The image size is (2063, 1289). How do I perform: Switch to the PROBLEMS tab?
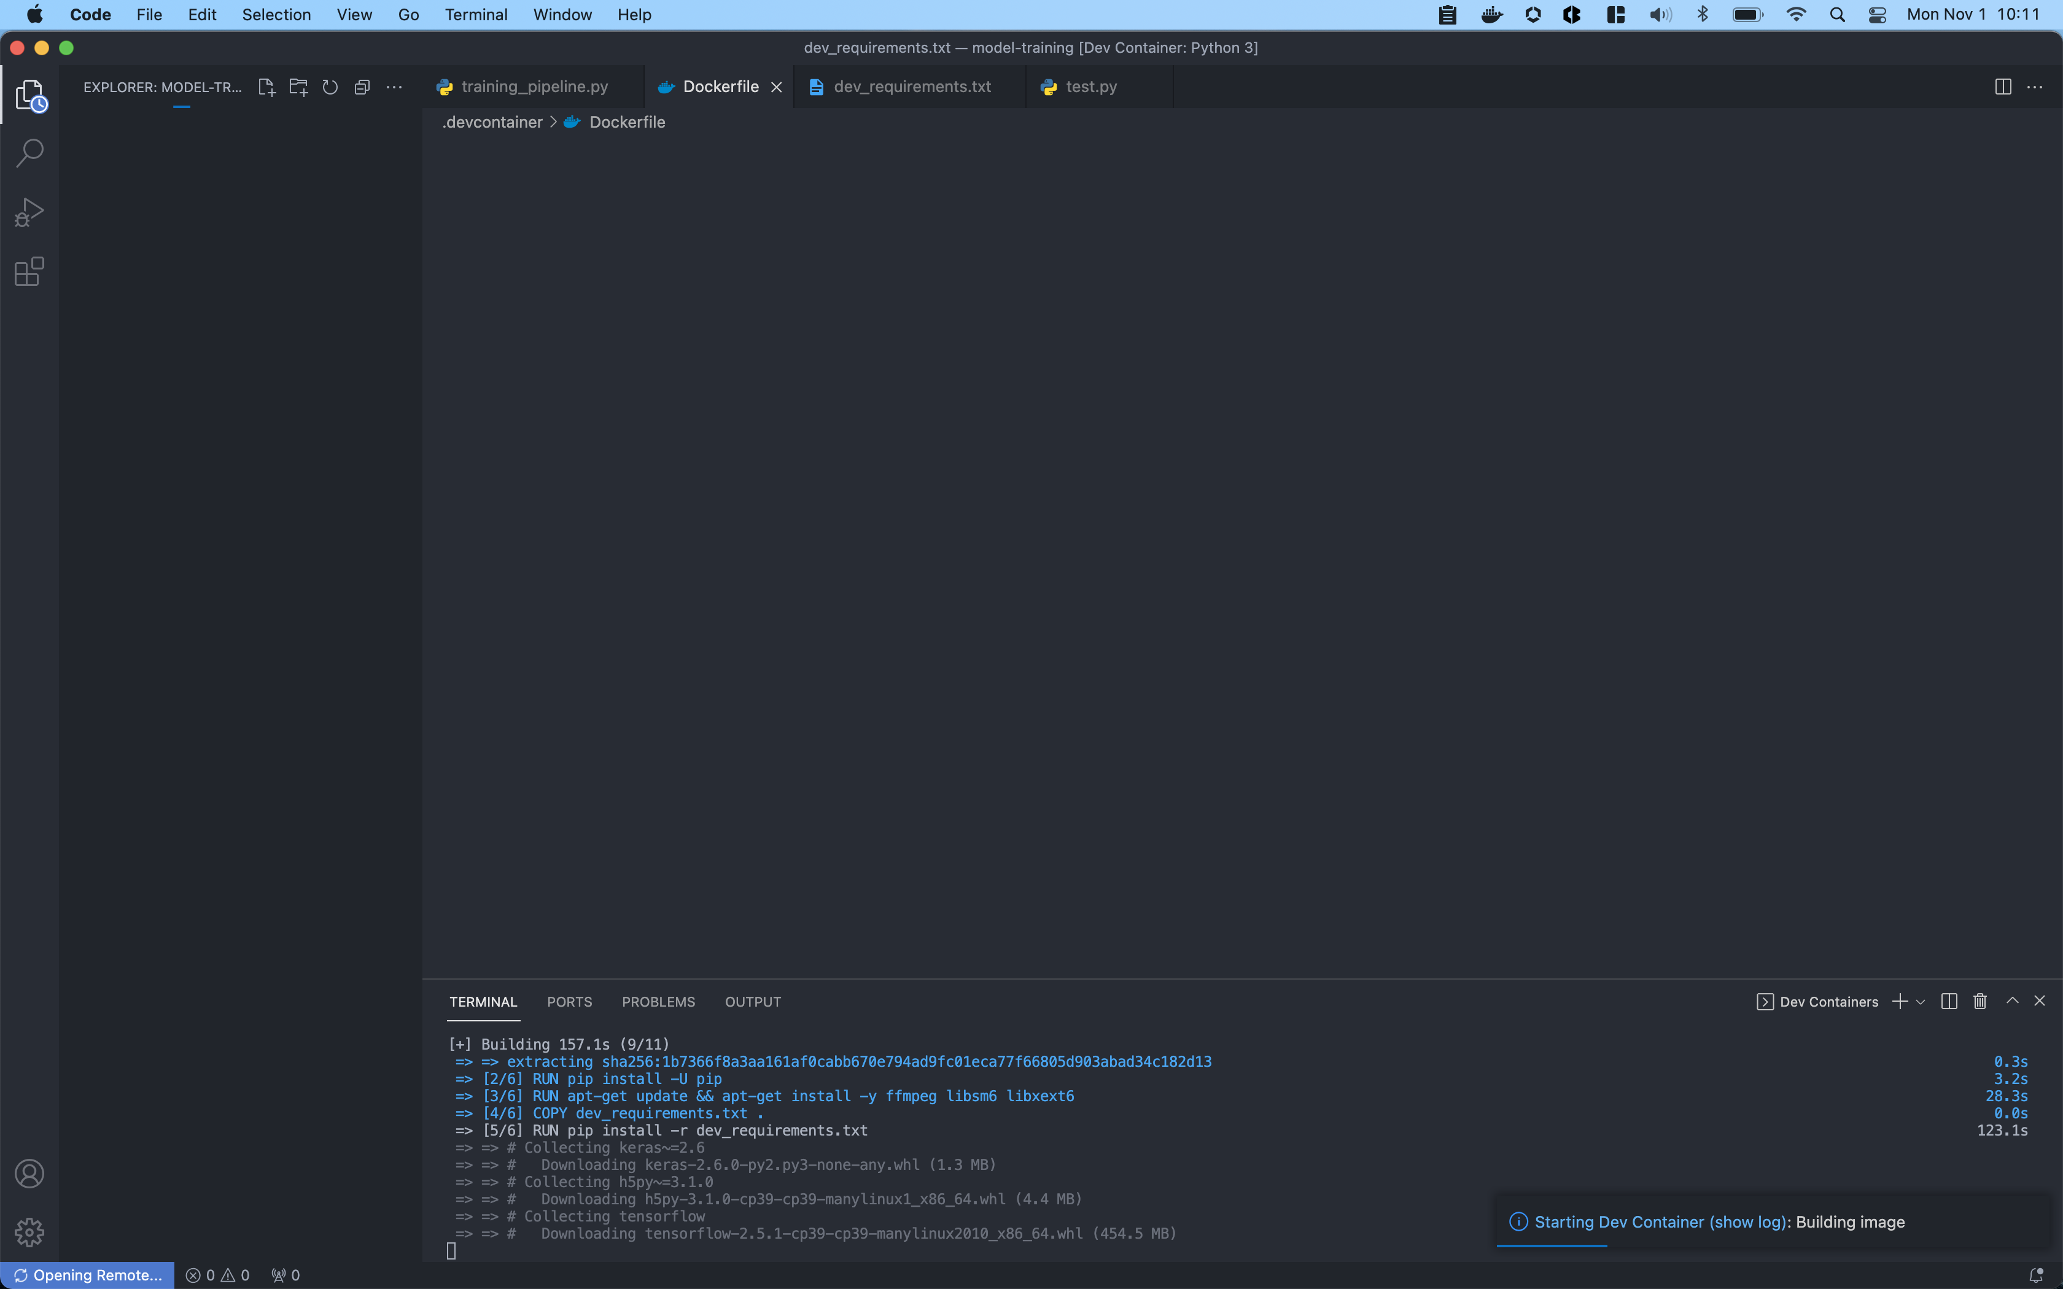click(657, 1001)
